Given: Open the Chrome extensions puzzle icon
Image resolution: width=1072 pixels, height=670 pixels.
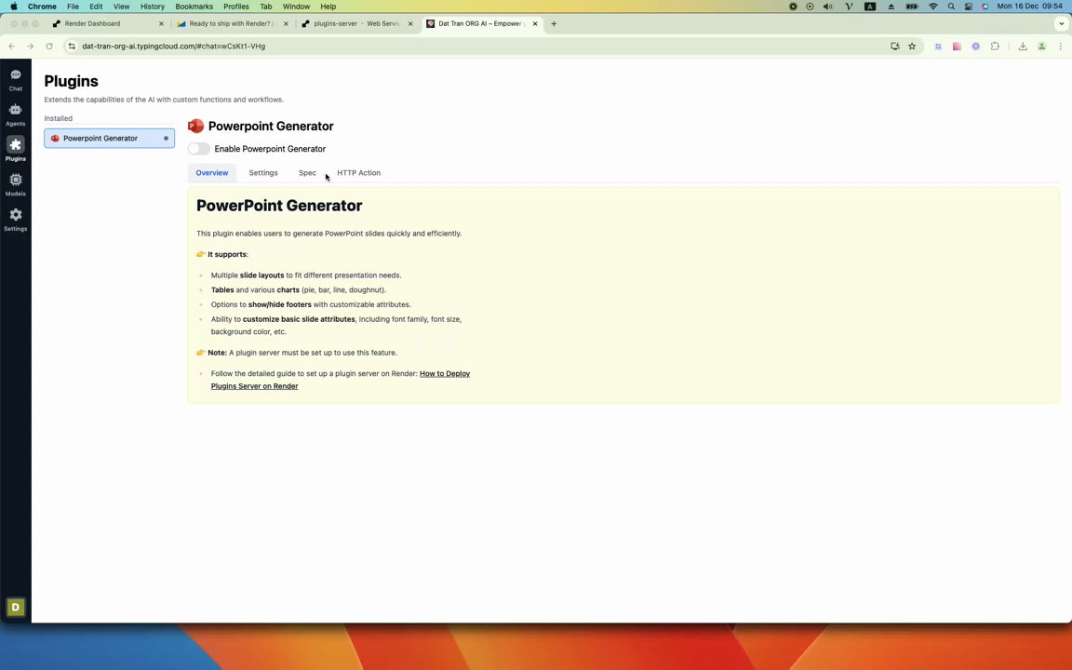Looking at the screenshot, I should 995,46.
